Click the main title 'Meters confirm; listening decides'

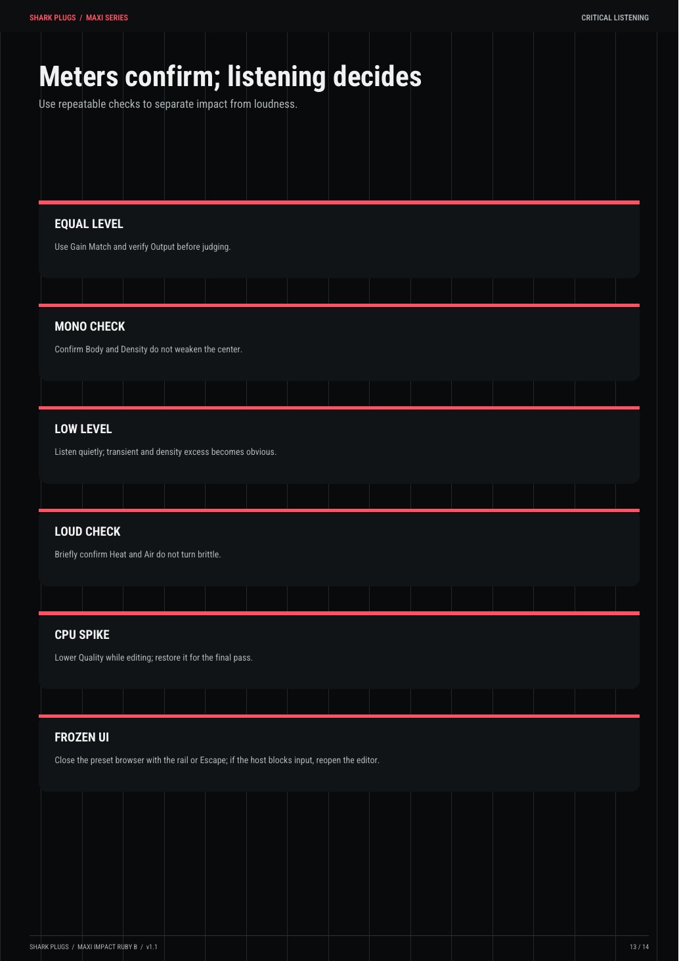click(x=230, y=76)
